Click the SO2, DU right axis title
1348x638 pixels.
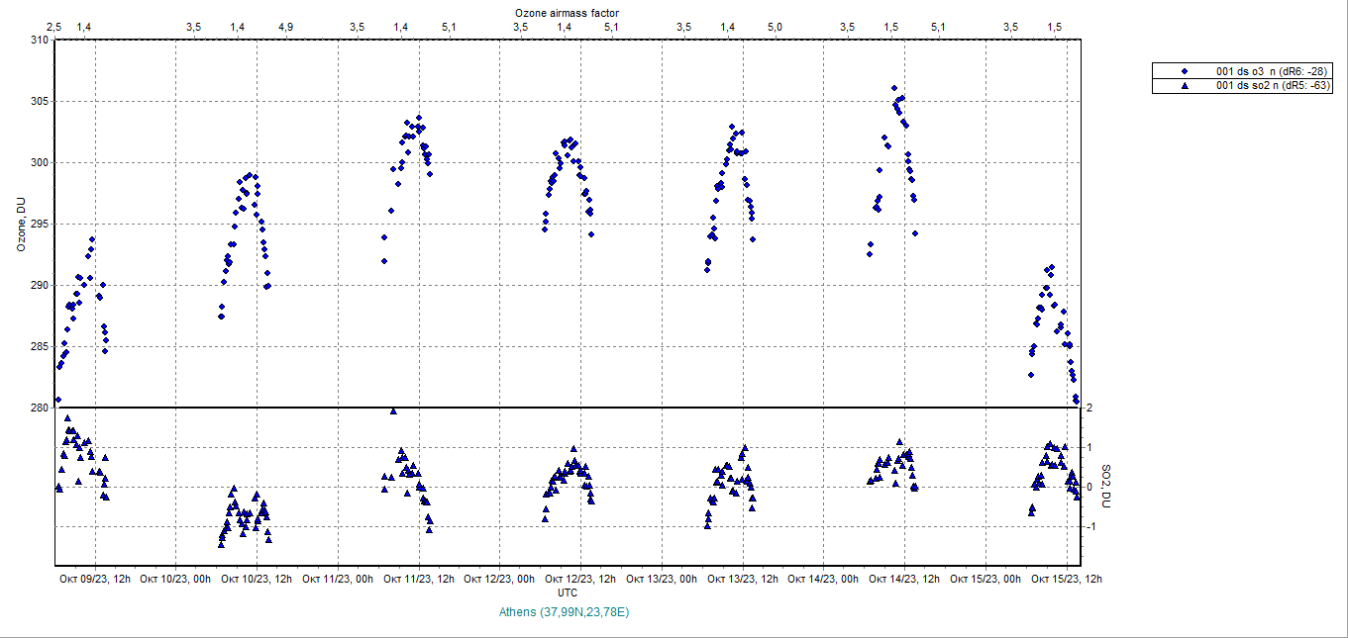(x=1107, y=487)
